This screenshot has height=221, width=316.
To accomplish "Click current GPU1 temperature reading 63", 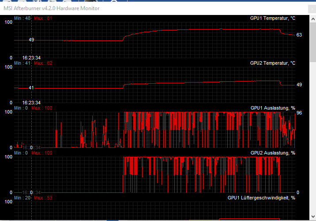I will (299, 35).
